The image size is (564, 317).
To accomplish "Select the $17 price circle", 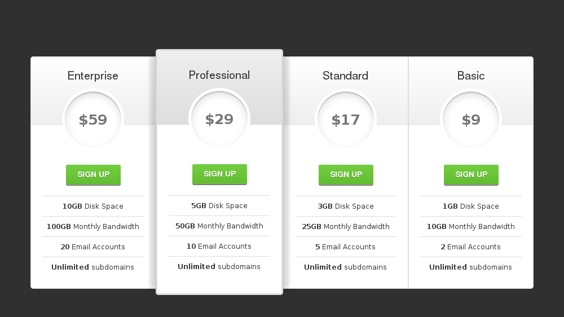I will tap(346, 120).
